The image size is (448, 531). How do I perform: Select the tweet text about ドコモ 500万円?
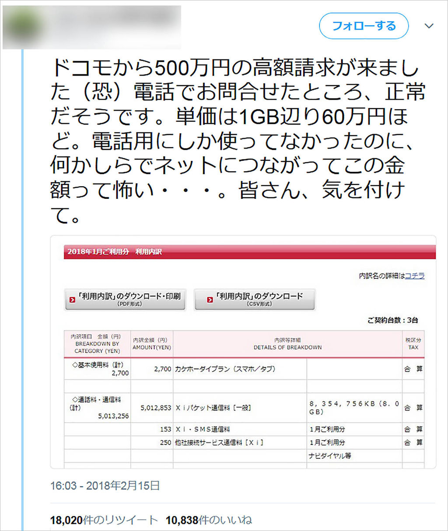click(238, 141)
